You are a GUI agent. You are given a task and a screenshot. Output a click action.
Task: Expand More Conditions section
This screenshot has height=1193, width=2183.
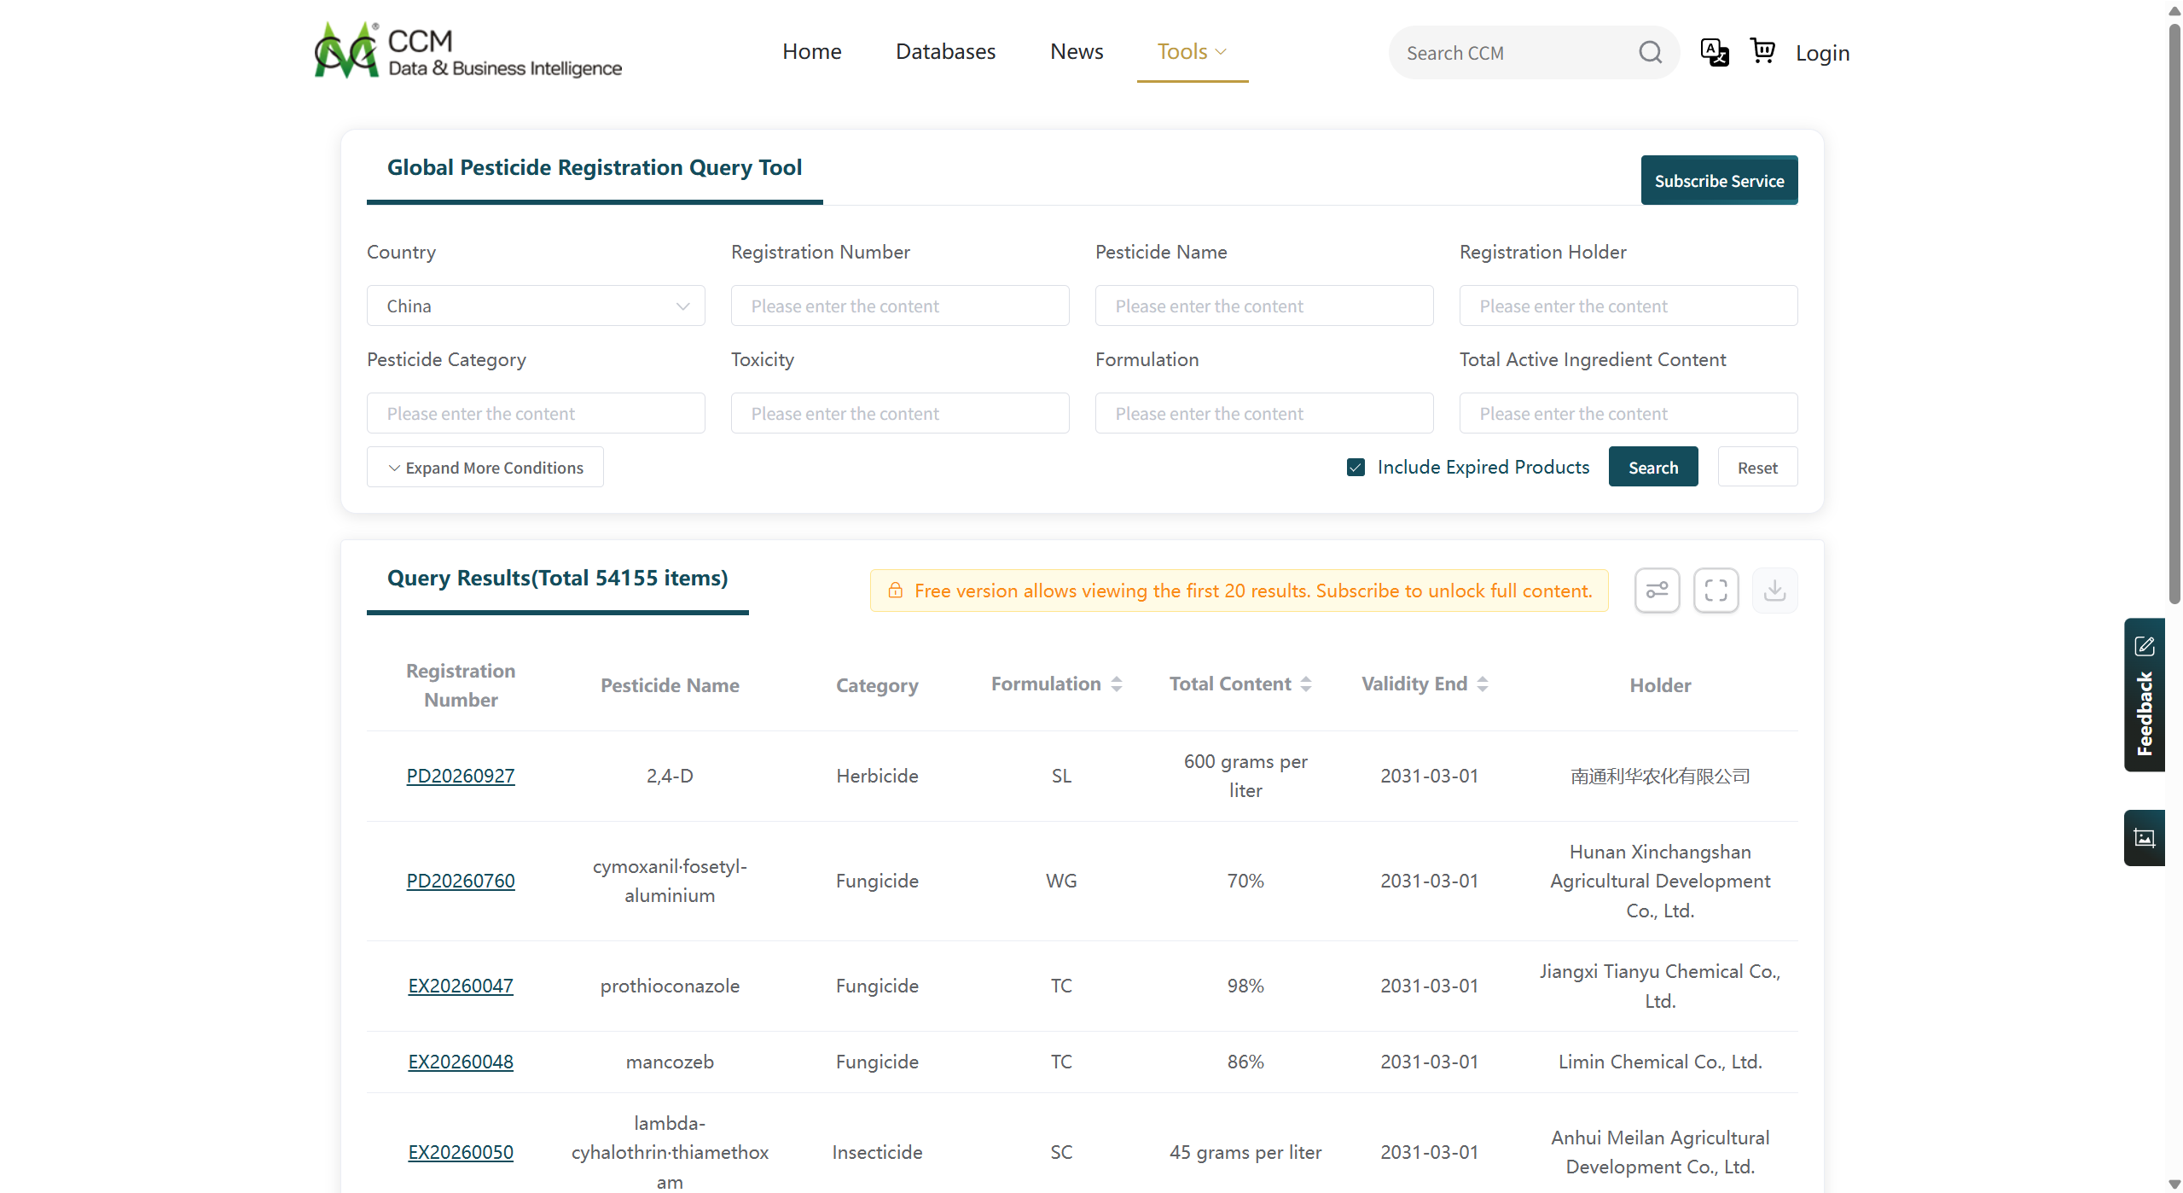(485, 468)
